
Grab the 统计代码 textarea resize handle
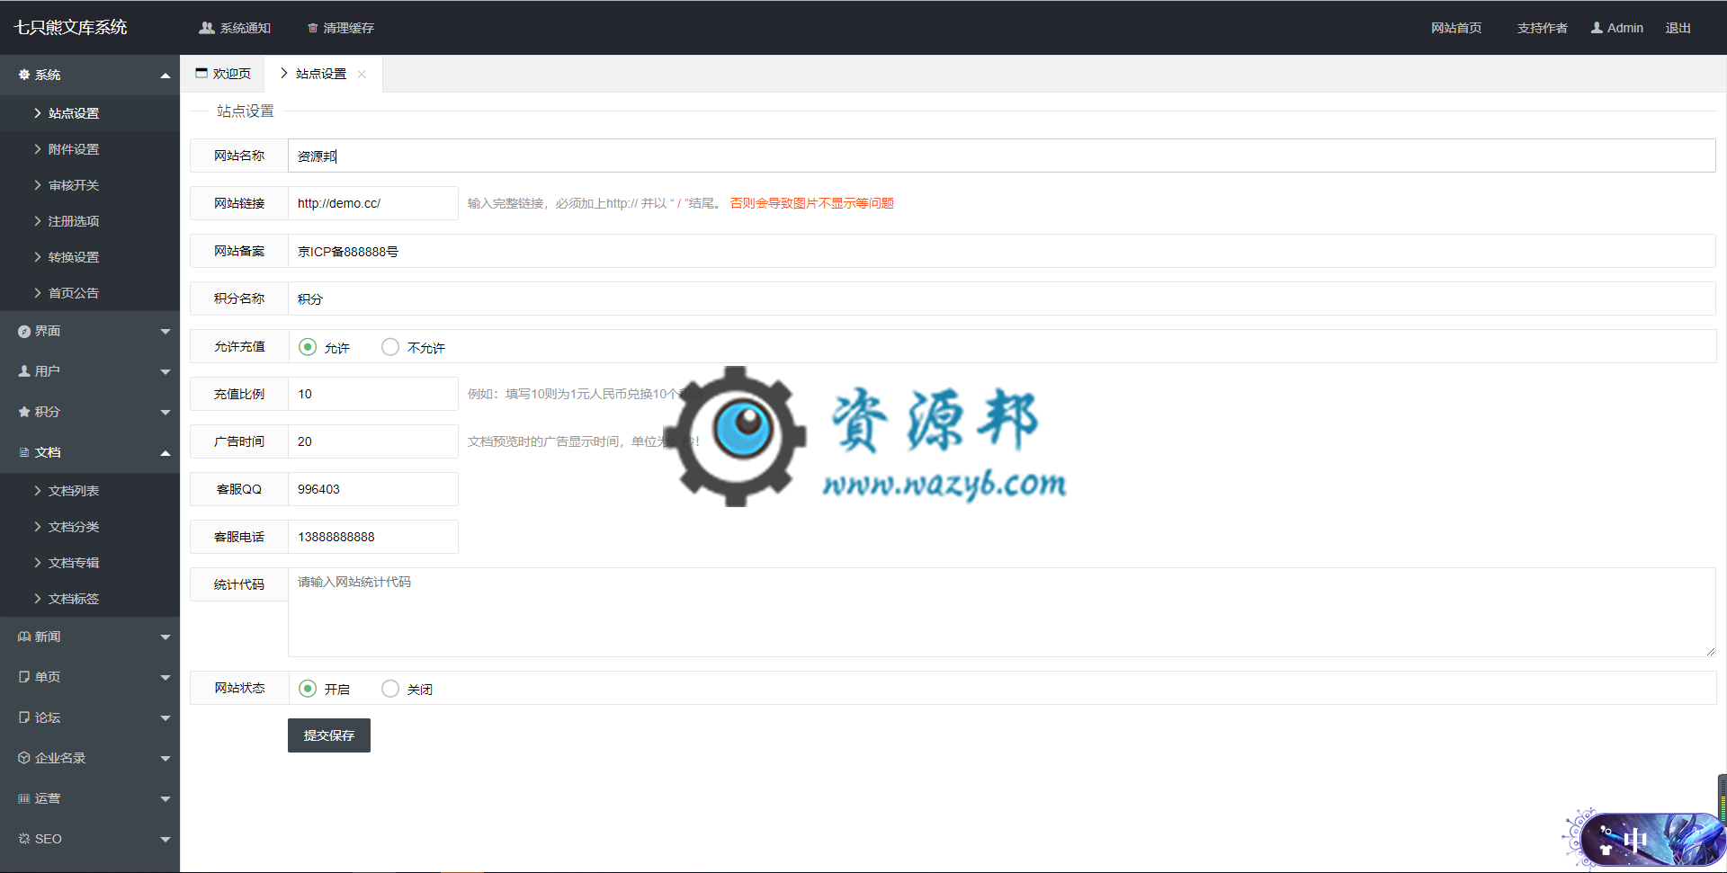pos(1710,652)
